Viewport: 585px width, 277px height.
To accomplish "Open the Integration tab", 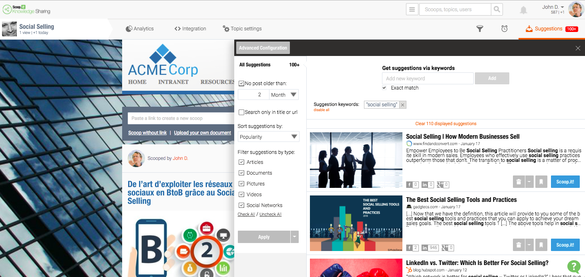I will click(x=190, y=29).
